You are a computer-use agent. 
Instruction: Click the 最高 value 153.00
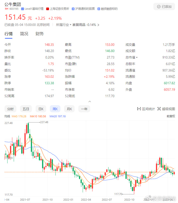click(x=110, y=45)
